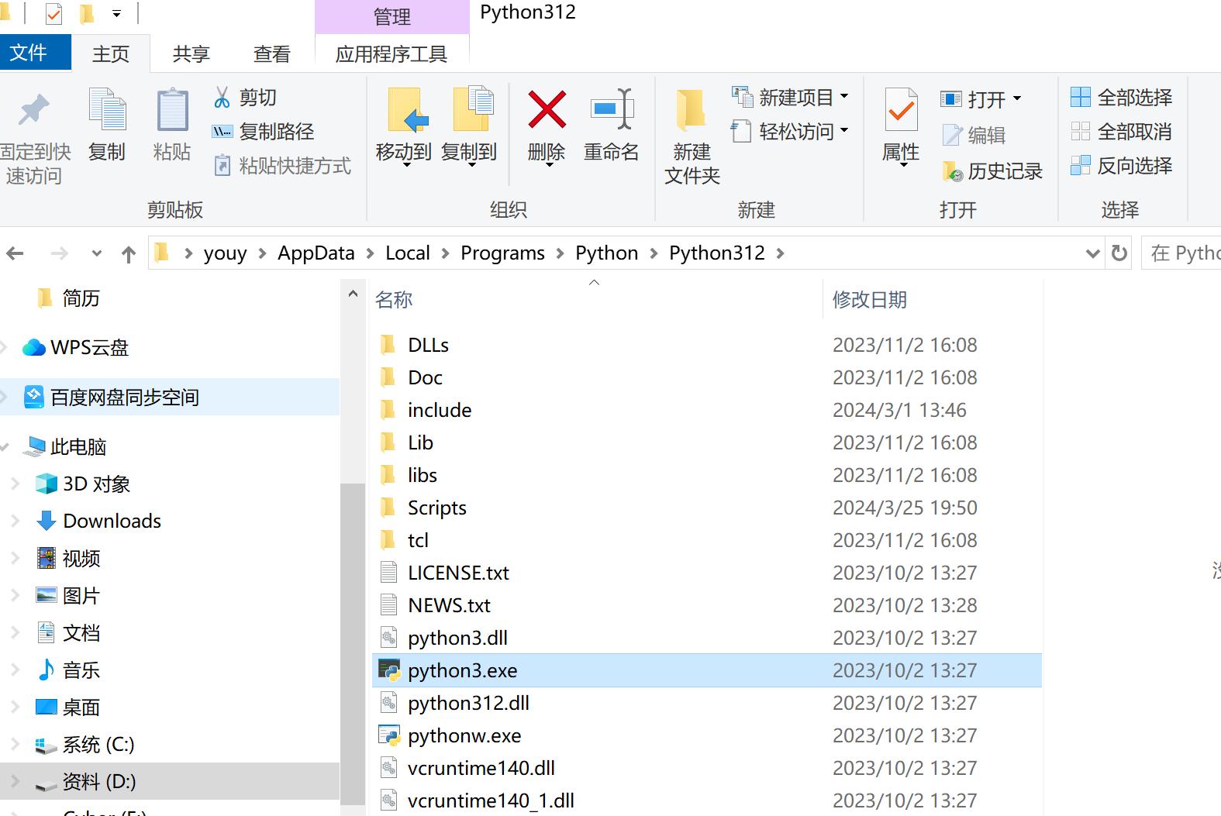This screenshot has width=1221, height=816.
Task: Click the Properties (属性) checkmark icon
Action: click(x=901, y=109)
